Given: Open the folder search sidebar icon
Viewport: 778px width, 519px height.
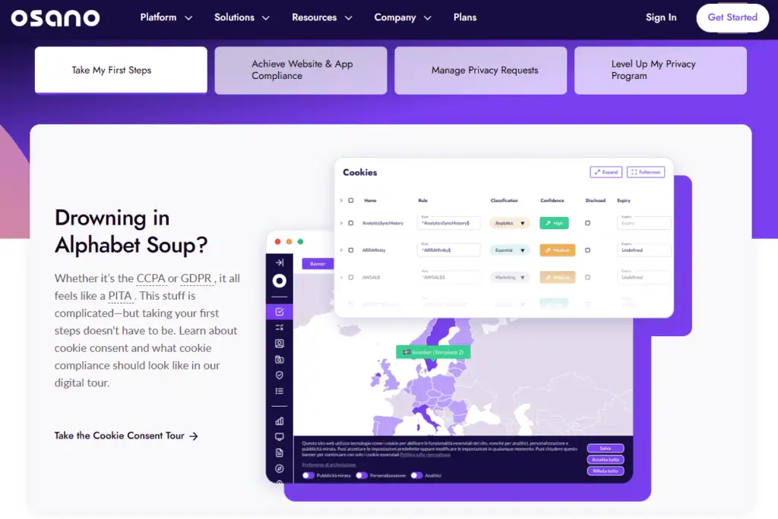Looking at the screenshot, I should [280, 360].
